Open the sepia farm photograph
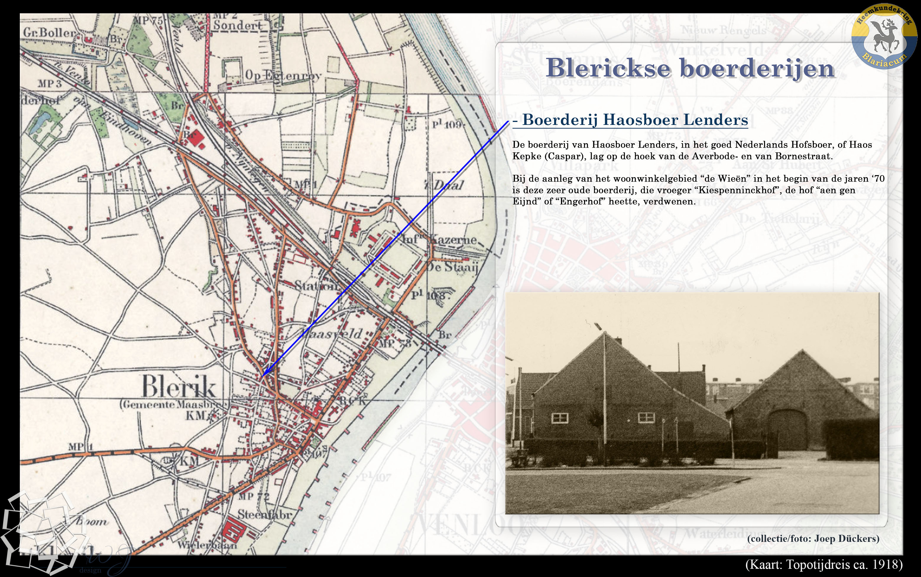The width and height of the screenshot is (921, 577). [x=692, y=403]
